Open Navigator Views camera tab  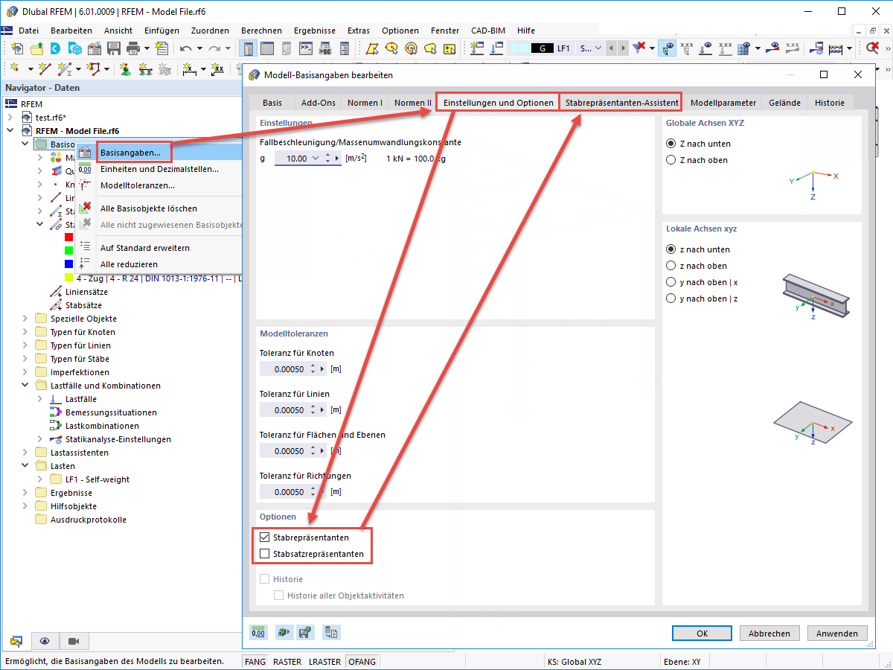[74, 641]
